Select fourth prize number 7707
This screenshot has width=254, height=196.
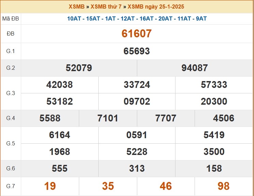[166, 118]
